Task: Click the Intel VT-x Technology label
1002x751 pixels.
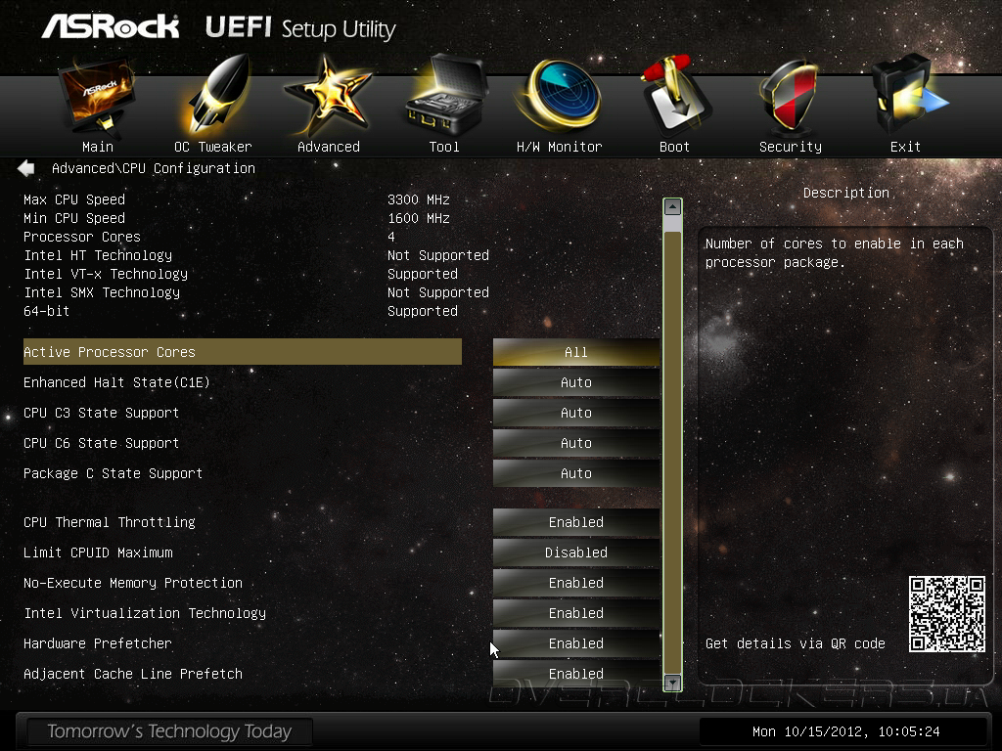Action: 106,274
